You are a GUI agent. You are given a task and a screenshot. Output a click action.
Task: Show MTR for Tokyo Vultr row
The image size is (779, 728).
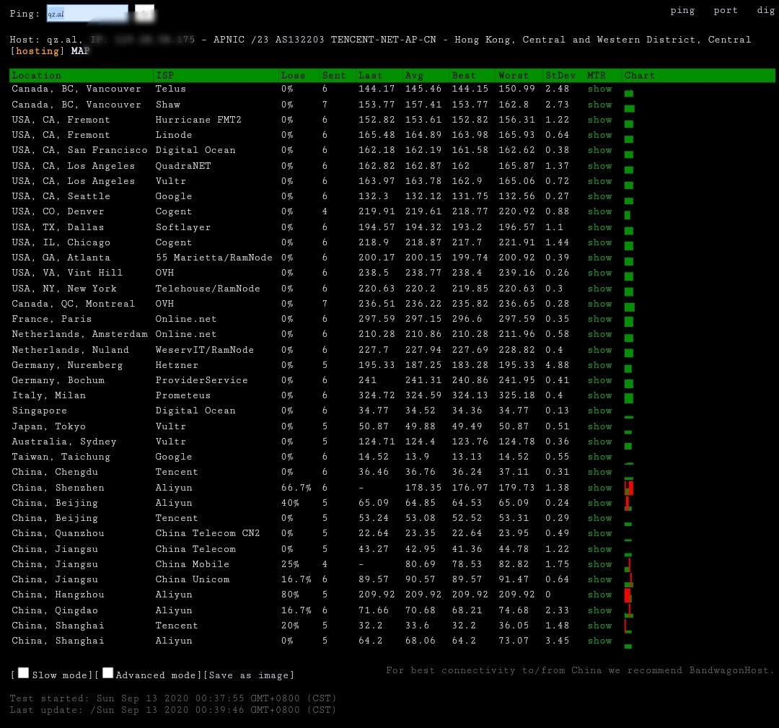pos(599,426)
